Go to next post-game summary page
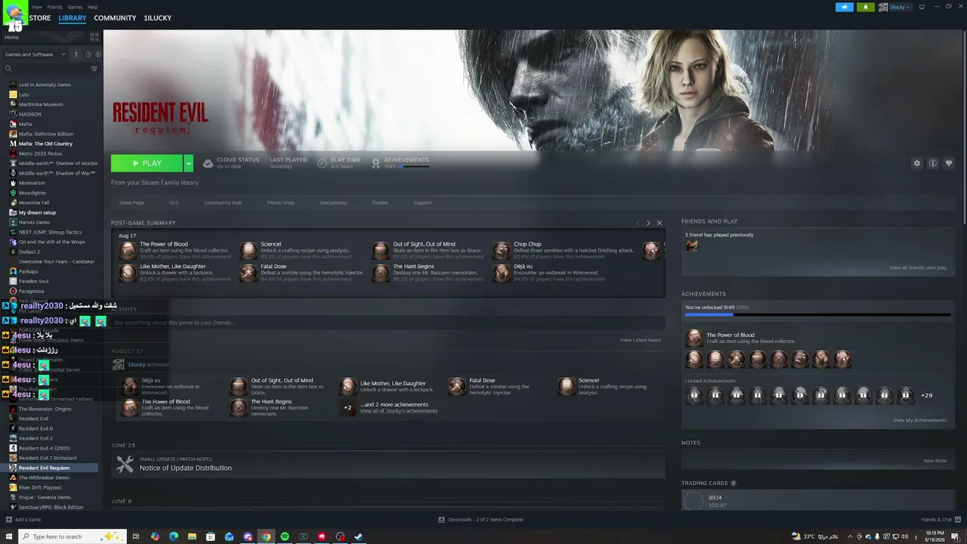 [x=648, y=223]
